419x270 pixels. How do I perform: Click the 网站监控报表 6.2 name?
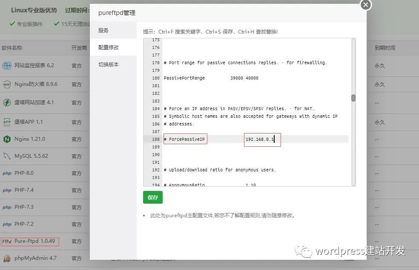pos(34,65)
